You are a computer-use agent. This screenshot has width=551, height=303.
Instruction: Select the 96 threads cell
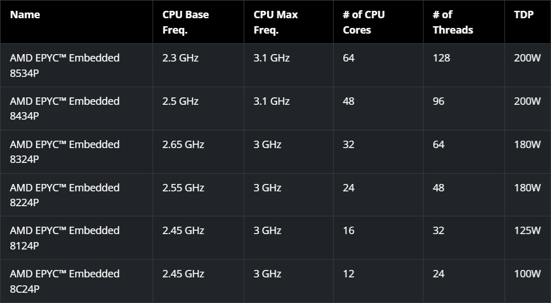coord(438,101)
